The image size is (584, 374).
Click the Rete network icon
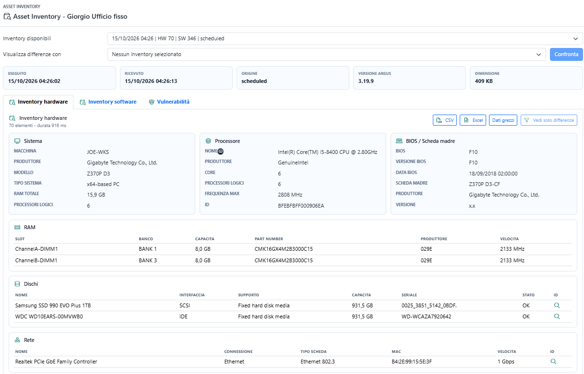17,340
